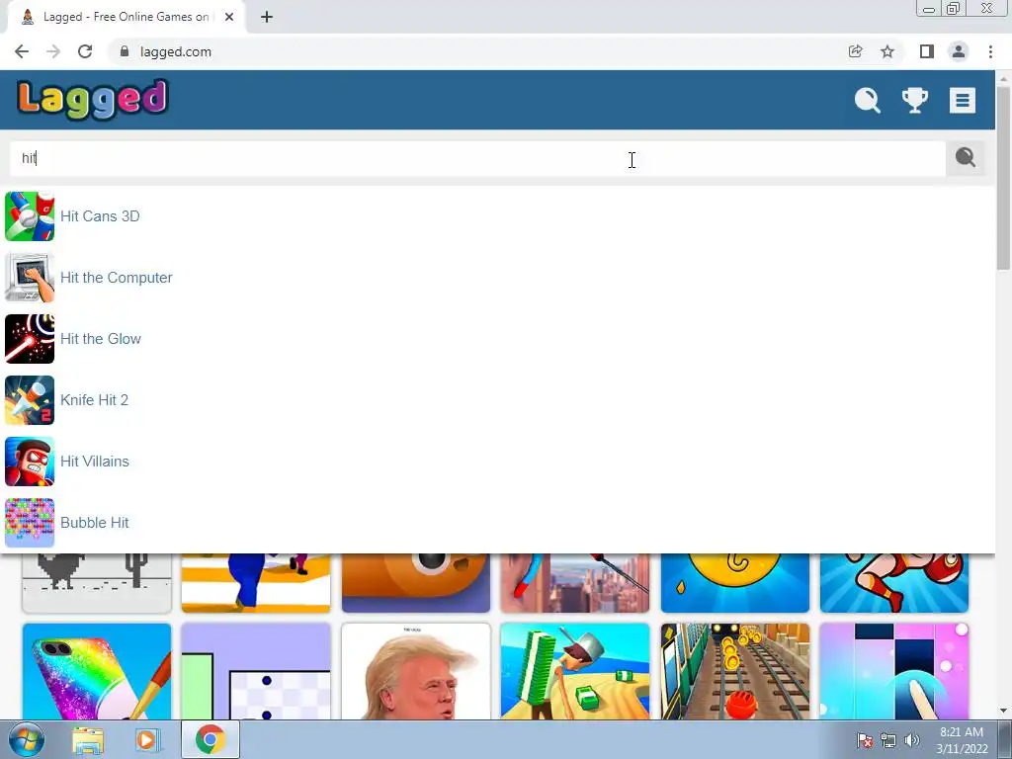1012x759 pixels.
Task: Submit search with the gray magnifier button
Action: [x=966, y=157]
